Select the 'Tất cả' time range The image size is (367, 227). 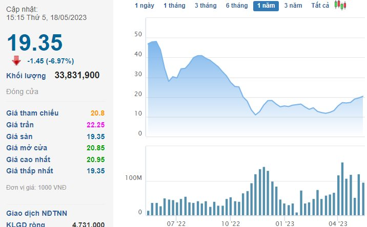(x=320, y=6)
